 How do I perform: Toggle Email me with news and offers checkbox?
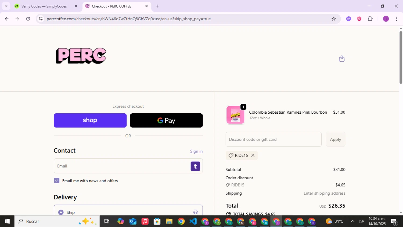click(x=57, y=180)
